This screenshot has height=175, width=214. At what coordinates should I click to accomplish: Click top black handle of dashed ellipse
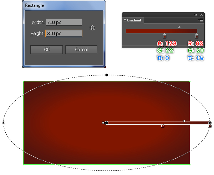tap(107, 75)
